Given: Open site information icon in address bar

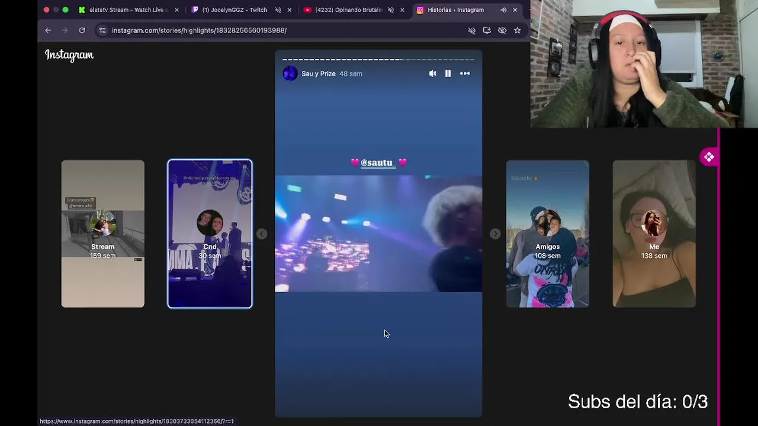Looking at the screenshot, I should (x=102, y=30).
